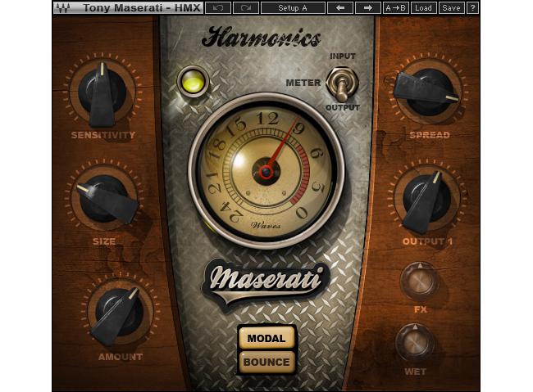Viewport: 533px width, 392px height.
Task: Open the Load preset menu
Action: point(423,8)
